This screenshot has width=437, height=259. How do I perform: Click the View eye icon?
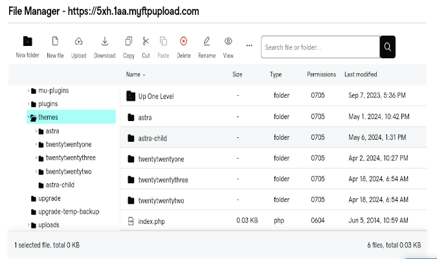pyautogui.click(x=229, y=41)
